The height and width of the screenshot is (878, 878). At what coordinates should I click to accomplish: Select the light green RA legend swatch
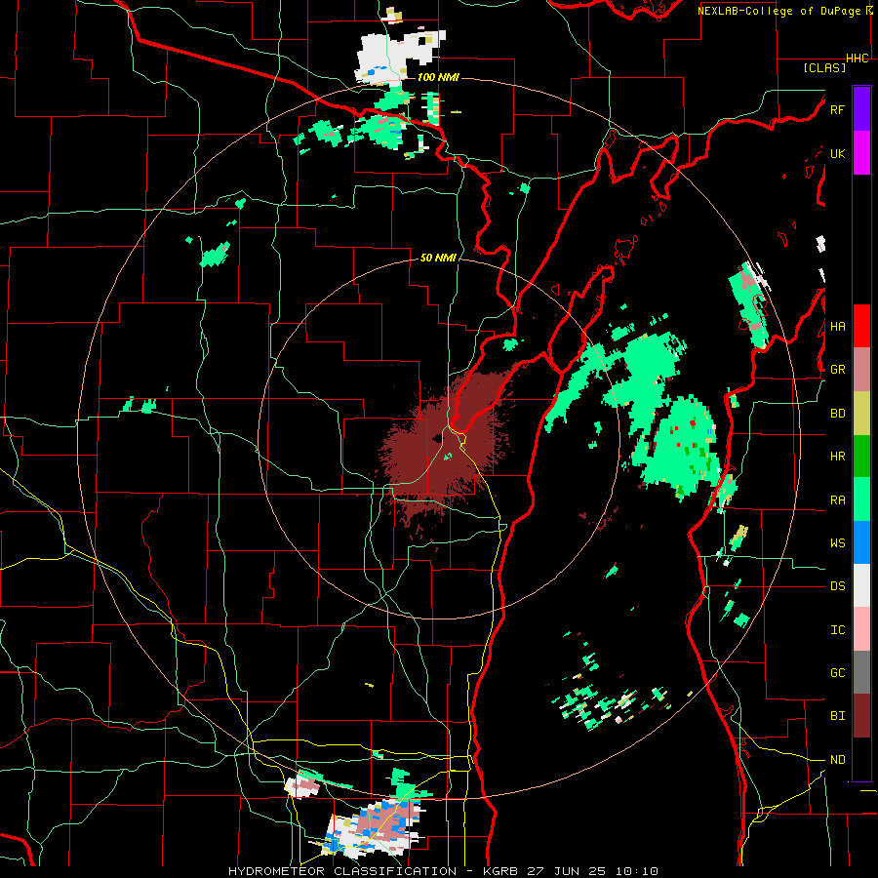[x=861, y=499]
